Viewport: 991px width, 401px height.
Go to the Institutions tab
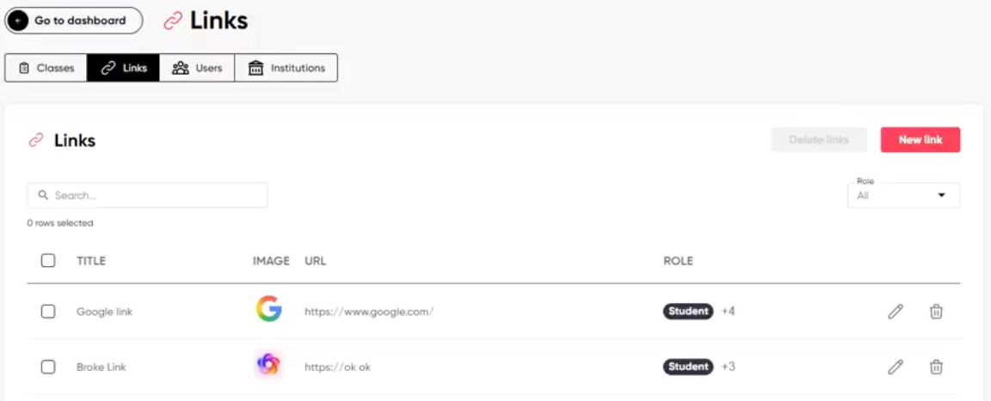click(286, 68)
